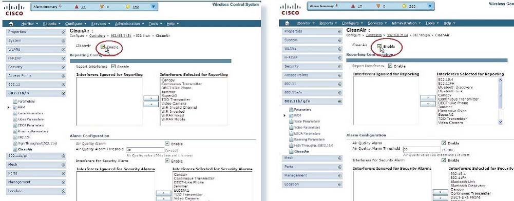Go to Home icon in 802.11a/n window
The height and width of the screenshot is (201, 514).
[x=11, y=24]
